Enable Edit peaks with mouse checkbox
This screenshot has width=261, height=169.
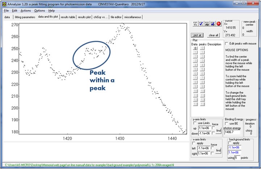[227, 43]
